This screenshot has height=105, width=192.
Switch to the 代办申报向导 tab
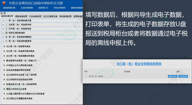pos(35,16)
